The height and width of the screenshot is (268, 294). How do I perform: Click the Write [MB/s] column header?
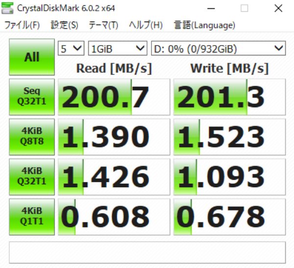229,68
